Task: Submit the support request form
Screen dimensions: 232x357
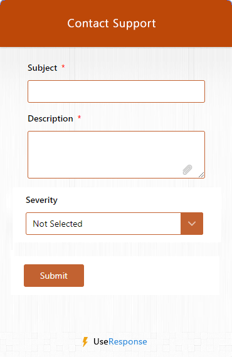Action: click(x=54, y=276)
